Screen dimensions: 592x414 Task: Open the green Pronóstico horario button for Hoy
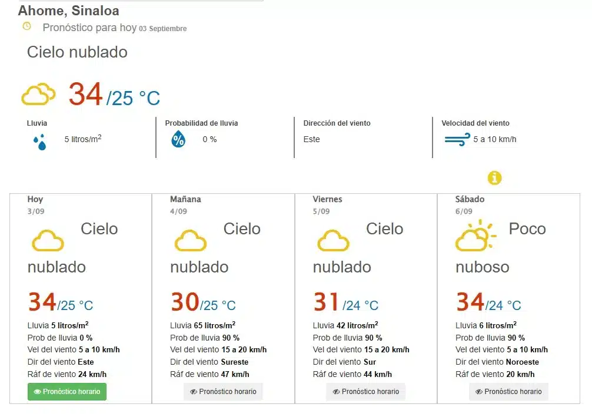67,392
